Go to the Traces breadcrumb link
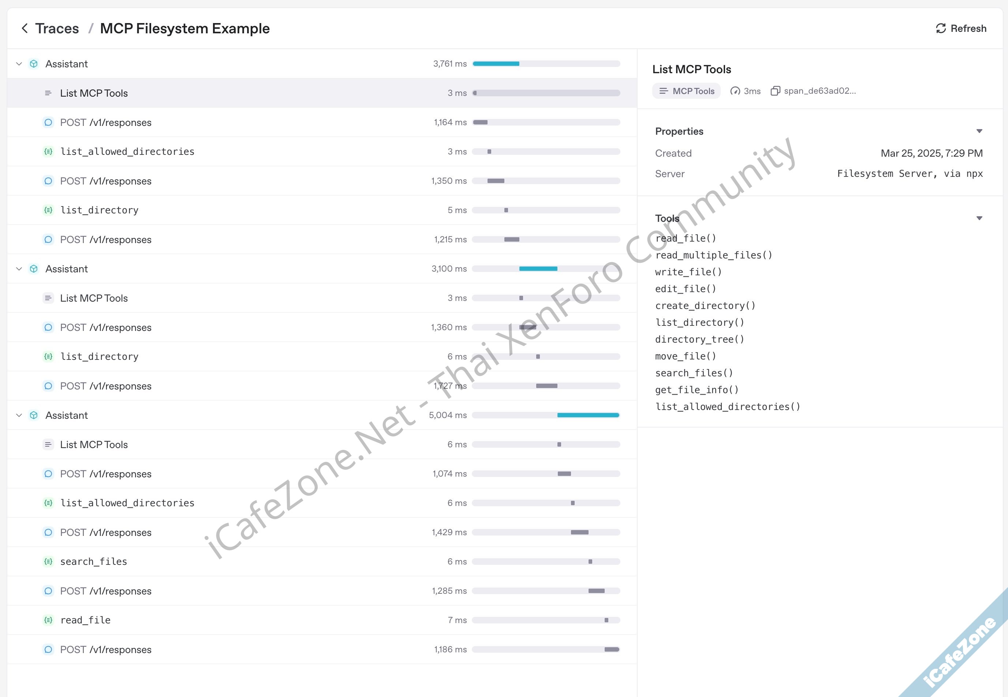The width and height of the screenshot is (1008, 697). [57, 29]
